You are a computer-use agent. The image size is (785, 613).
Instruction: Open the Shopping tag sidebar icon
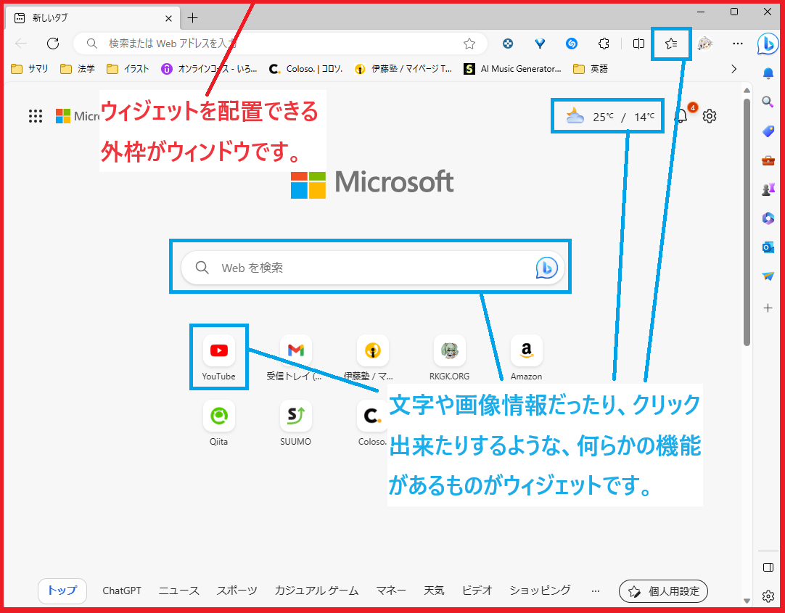[768, 131]
